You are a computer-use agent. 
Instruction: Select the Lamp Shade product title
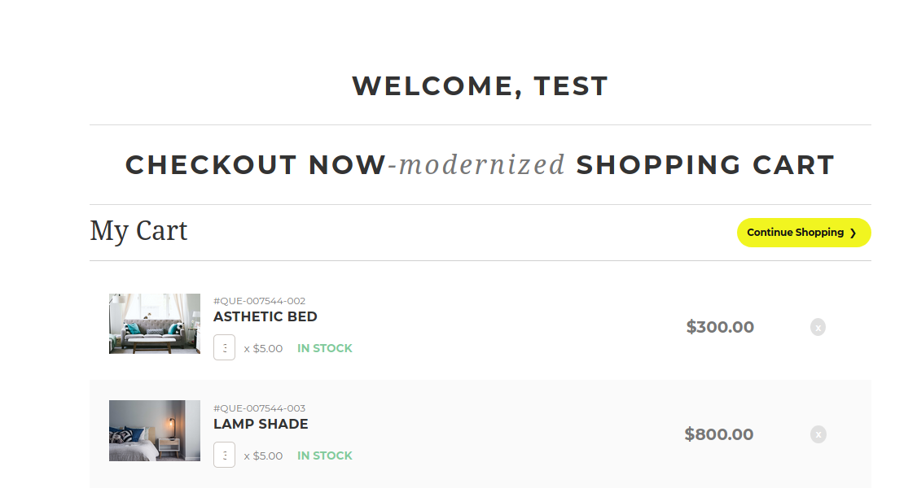(261, 424)
